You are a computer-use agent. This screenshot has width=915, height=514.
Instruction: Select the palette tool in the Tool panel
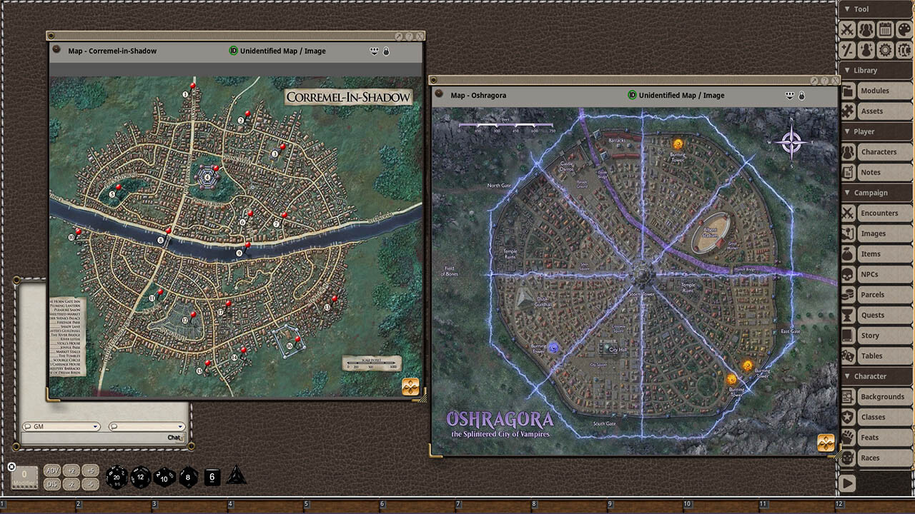[904, 29]
